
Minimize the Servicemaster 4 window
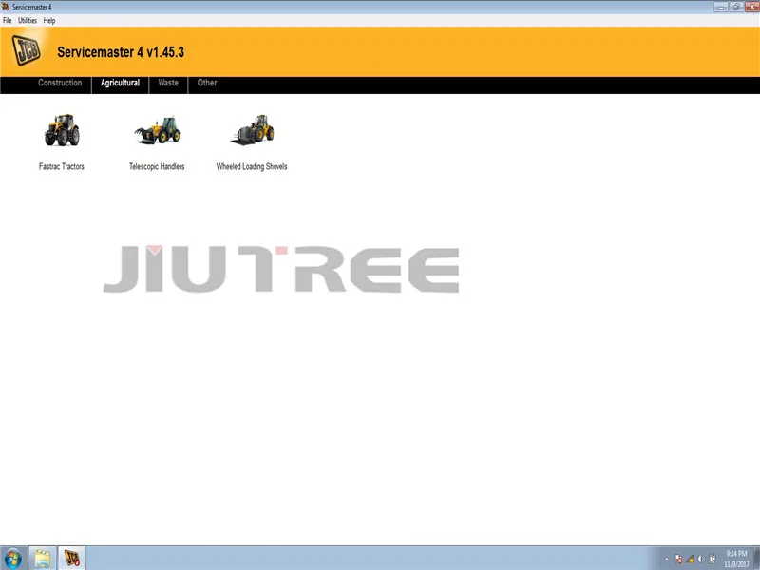point(720,7)
